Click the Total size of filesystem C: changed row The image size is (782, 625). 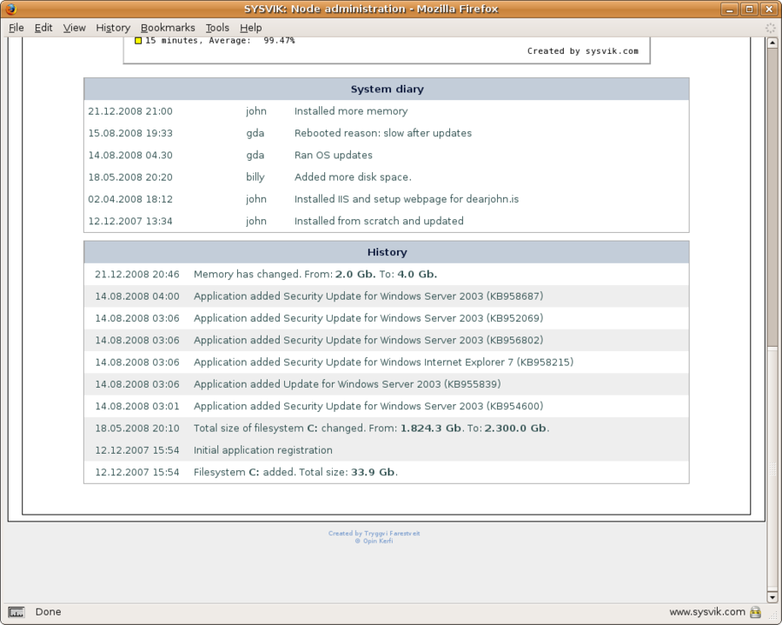coord(387,428)
